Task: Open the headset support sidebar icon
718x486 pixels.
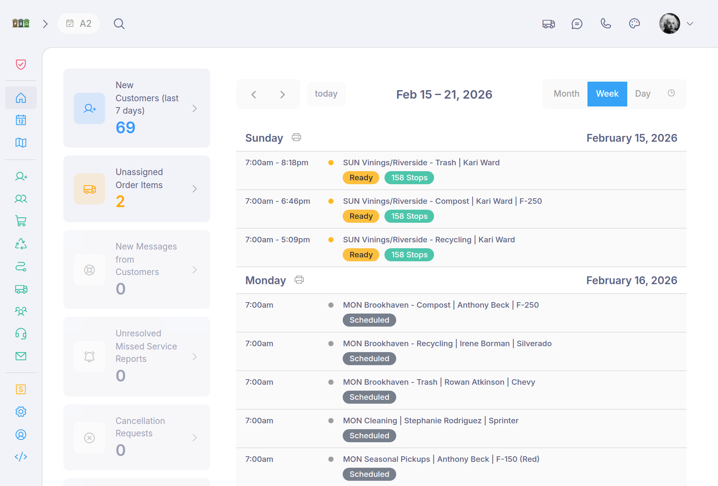Action: click(x=21, y=333)
